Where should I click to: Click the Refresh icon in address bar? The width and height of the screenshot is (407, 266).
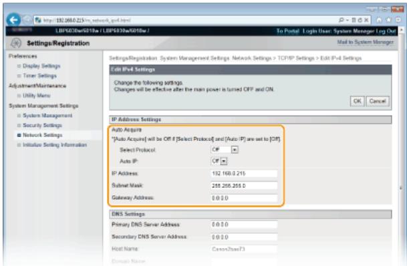360,20
